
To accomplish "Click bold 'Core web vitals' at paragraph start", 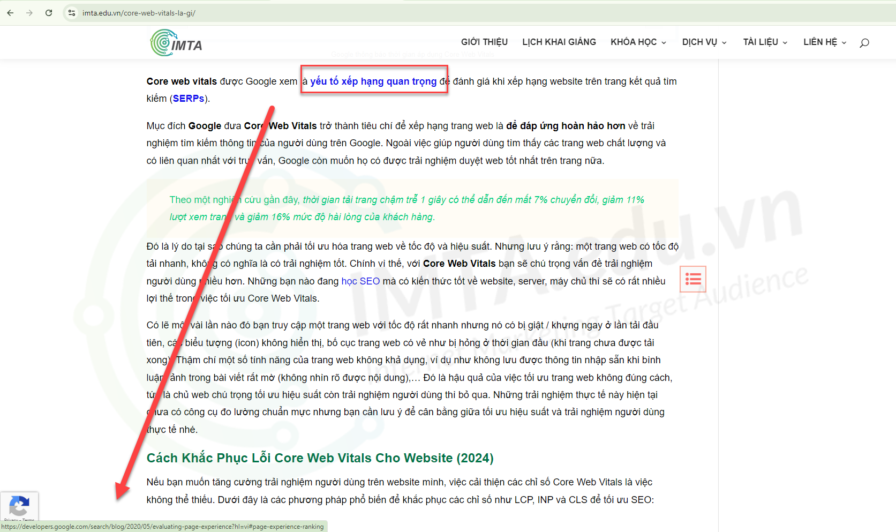I will [182, 81].
